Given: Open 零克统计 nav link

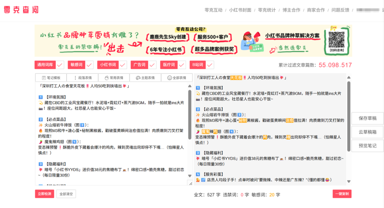Looking at the screenshot, I should point(267,10).
